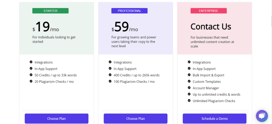Screen dimensions: 272x124
Task: Click checkmark icon next to 50 Credits
Action: (31, 75)
